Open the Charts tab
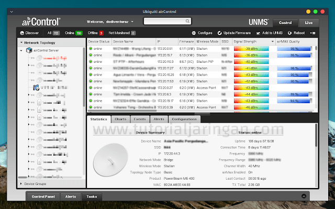Screen dimensions: 335x209 coord(120,119)
